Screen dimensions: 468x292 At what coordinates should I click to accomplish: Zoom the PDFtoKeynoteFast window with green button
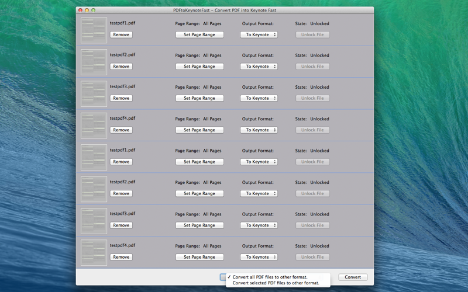94,10
